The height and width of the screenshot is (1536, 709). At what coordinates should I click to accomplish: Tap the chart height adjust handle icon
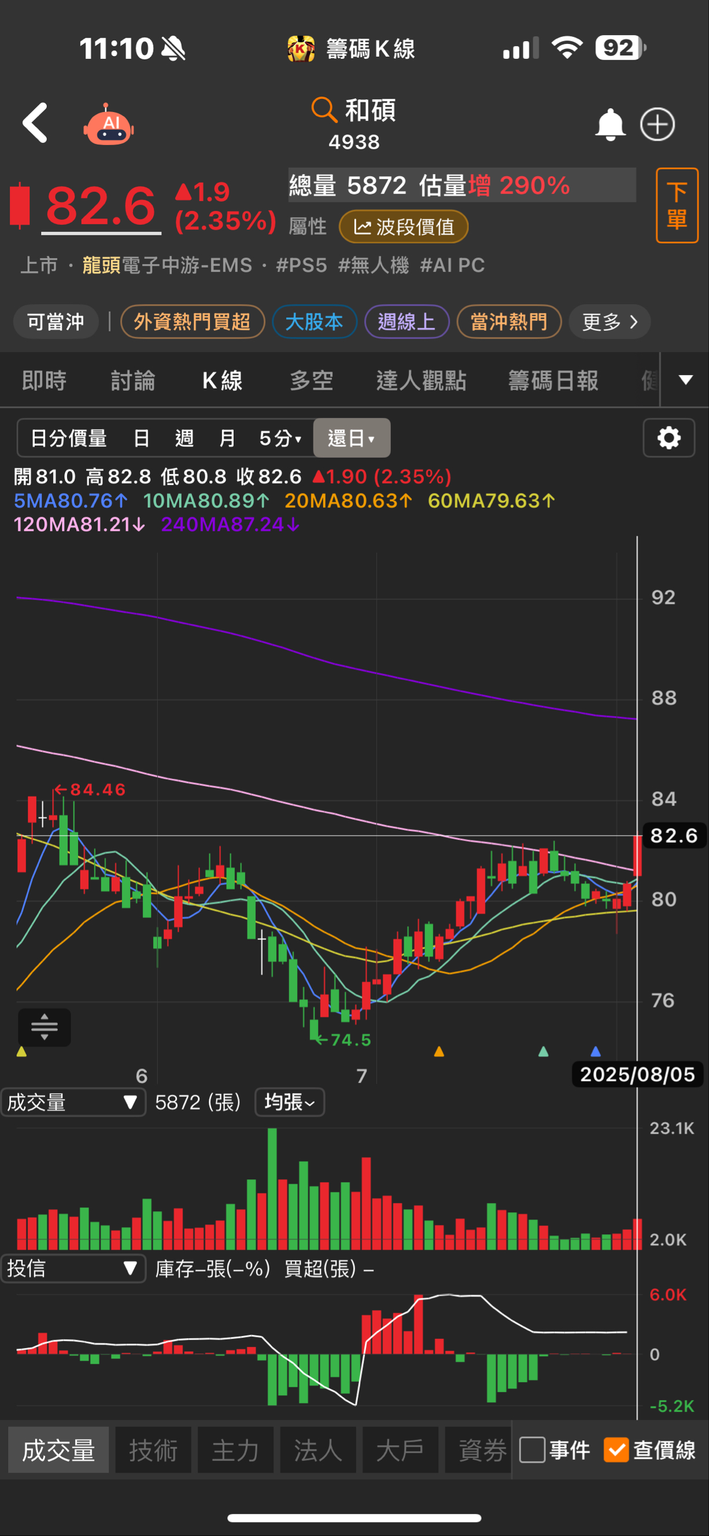[45, 1027]
